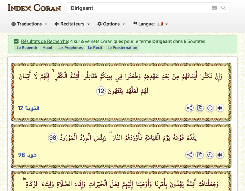Click the flag icon beside Langue
245x191 pixels.
click(x=135, y=24)
